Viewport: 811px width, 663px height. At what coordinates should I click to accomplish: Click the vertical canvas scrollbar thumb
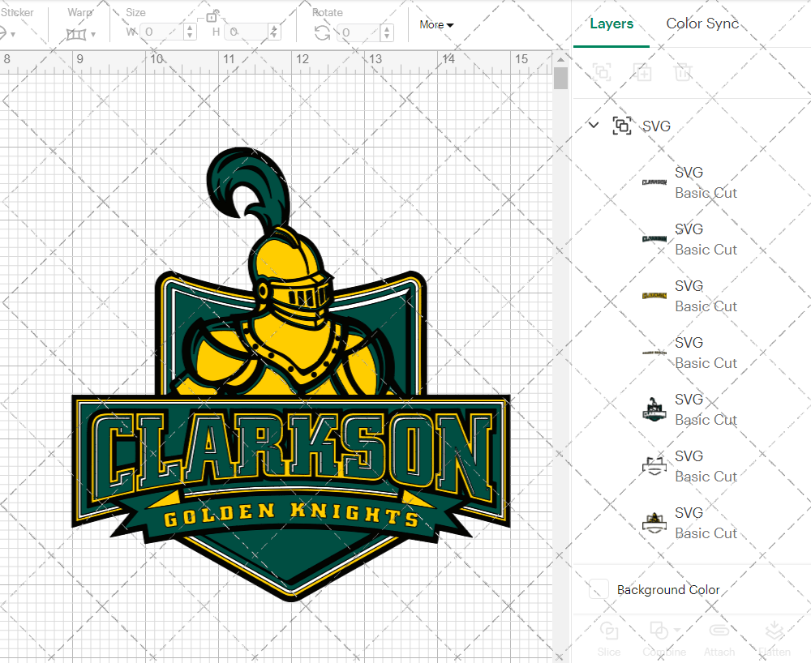click(x=560, y=79)
